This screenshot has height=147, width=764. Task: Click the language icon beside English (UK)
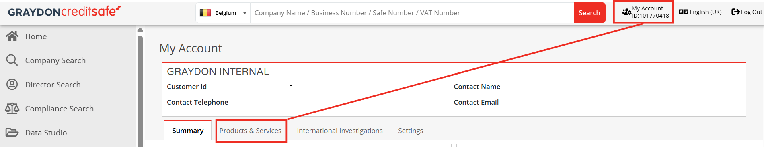click(684, 12)
